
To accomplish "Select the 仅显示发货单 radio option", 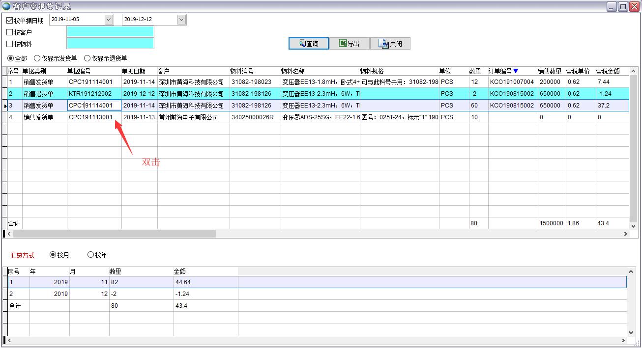I will coord(37,58).
